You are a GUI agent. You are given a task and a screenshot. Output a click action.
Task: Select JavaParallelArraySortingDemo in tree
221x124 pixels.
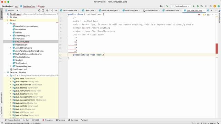(29, 51)
